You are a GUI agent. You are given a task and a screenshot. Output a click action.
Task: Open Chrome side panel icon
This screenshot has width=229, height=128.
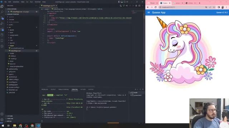(219, 7)
